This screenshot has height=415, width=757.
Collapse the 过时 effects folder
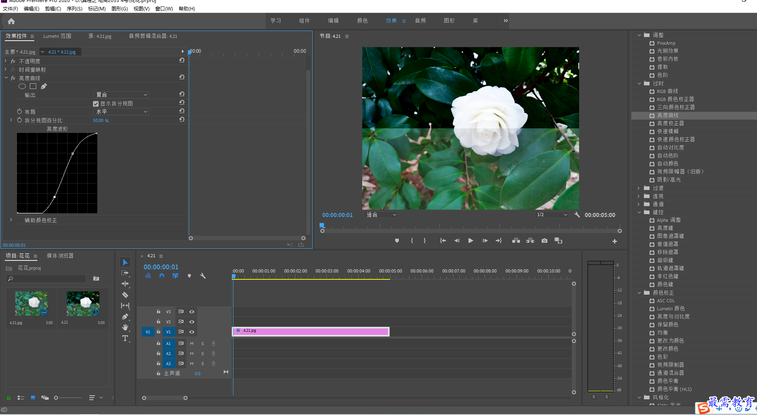639,83
